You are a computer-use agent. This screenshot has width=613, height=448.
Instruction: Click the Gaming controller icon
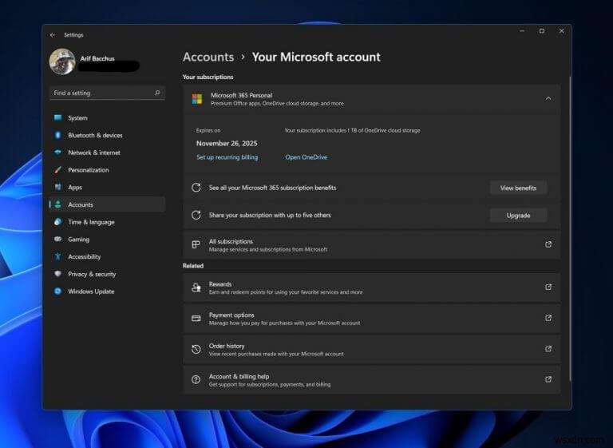(x=57, y=239)
